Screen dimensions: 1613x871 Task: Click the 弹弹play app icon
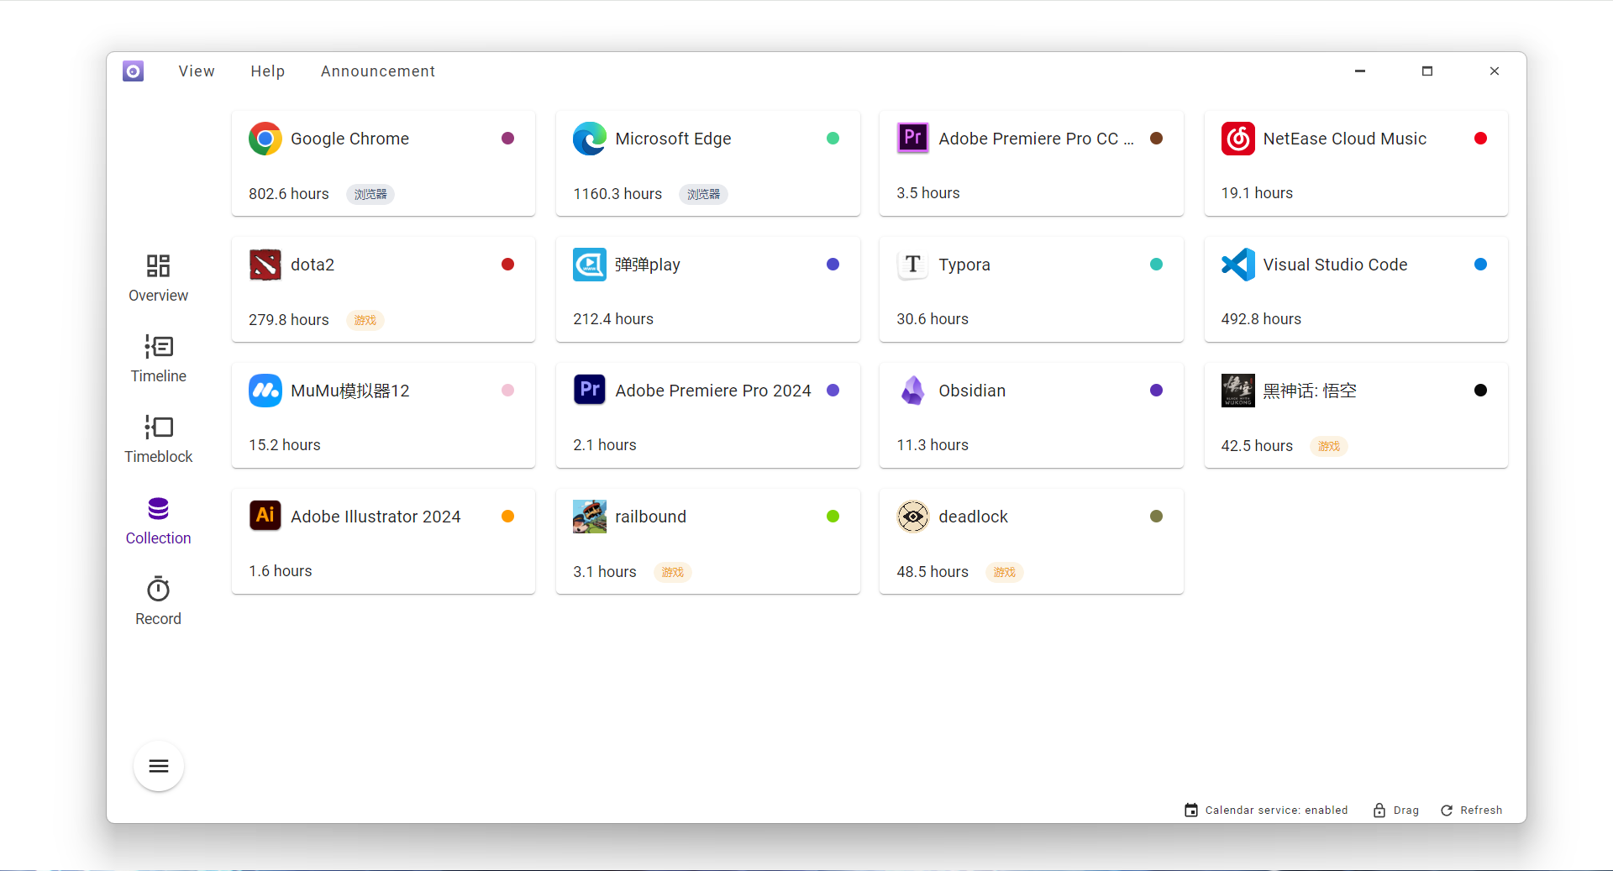pos(590,265)
